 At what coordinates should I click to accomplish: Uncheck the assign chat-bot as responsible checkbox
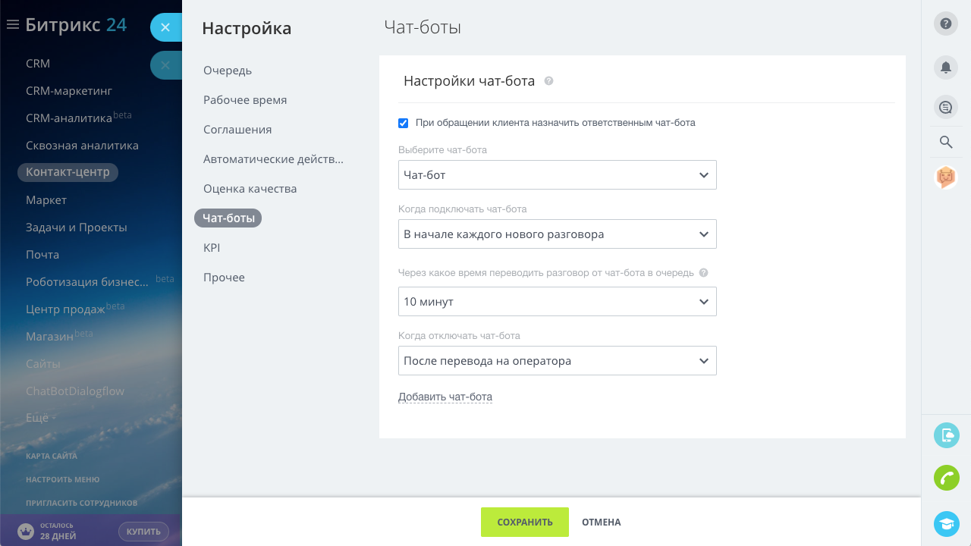pos(404,123)
